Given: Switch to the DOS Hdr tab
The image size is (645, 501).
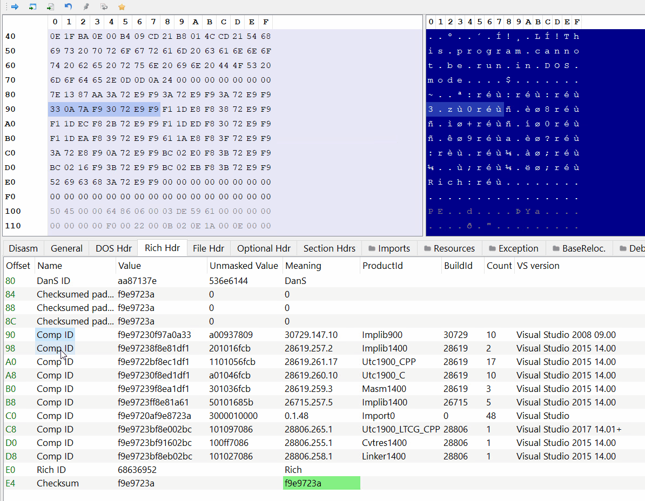Looking at the screenshot, I should (x=113, y=248).
